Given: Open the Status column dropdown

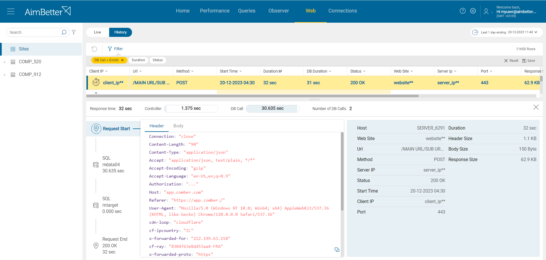Looking at the screenshot, I should tap(364, 71).
